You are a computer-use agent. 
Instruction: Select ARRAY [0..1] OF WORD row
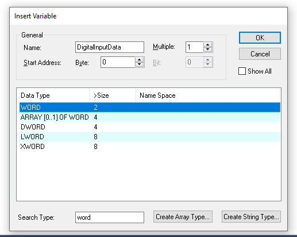coord(150,117)
